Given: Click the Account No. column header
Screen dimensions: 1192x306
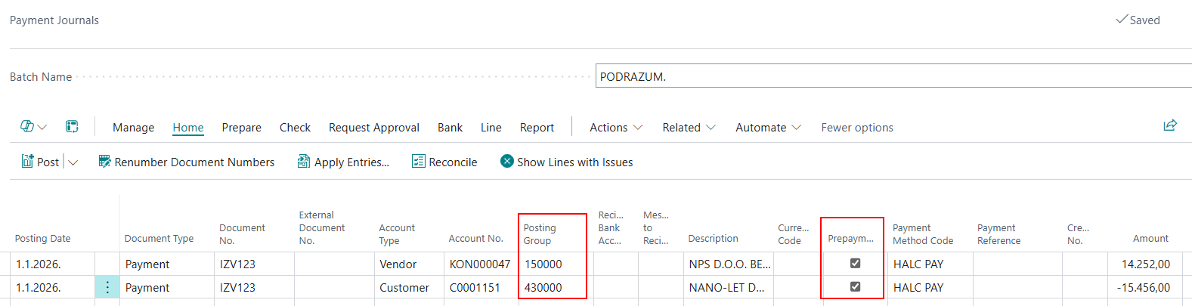Looking at the screenshot, I should point(475,239).
